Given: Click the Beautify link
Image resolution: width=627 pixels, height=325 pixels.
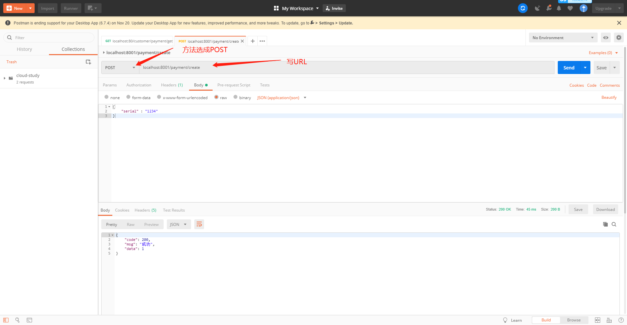Looking at the screenshot, I should click(609, 97).
